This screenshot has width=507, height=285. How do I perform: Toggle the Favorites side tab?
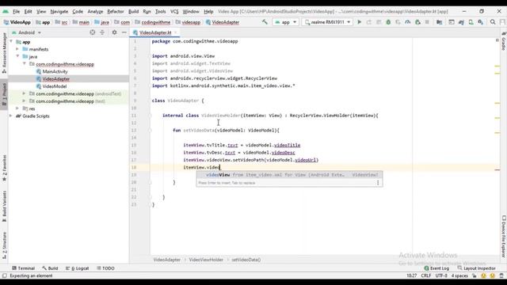[x=4, y=168]
